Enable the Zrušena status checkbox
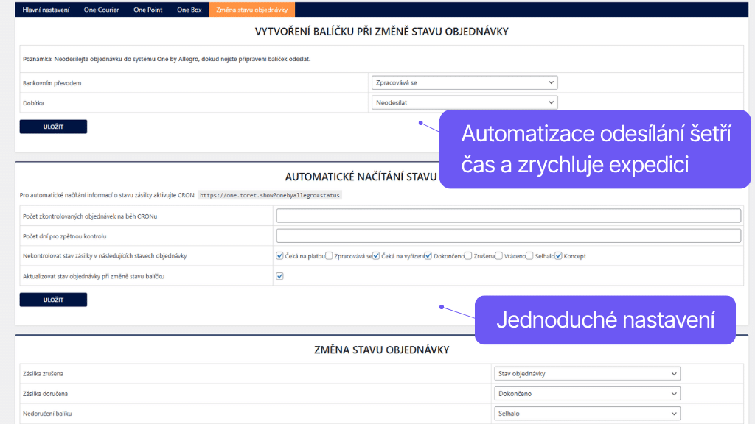Image resolution: width=755 pixels, height=424 pixels. click(x=467, y=255)
